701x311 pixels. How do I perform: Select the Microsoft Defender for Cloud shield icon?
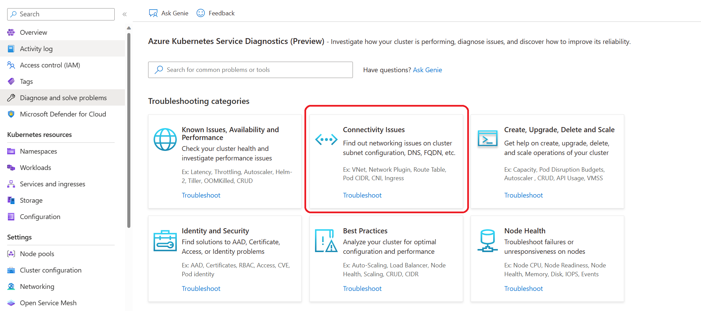(11, 114)
